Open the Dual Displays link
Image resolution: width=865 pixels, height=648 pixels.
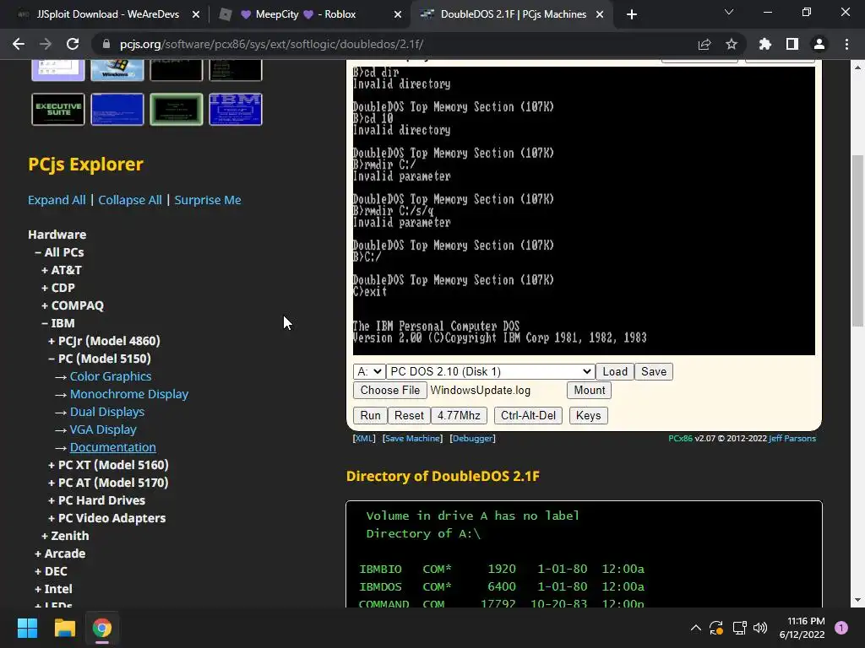[x=107, y=412]
